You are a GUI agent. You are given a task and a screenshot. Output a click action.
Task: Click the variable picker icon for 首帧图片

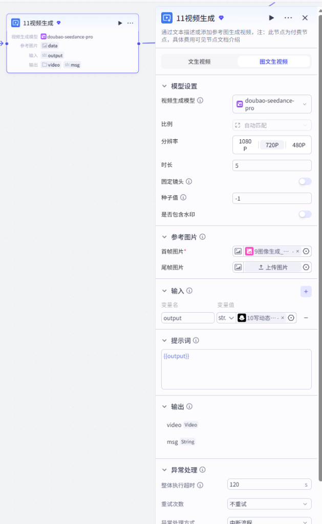[x=306, y=251]
